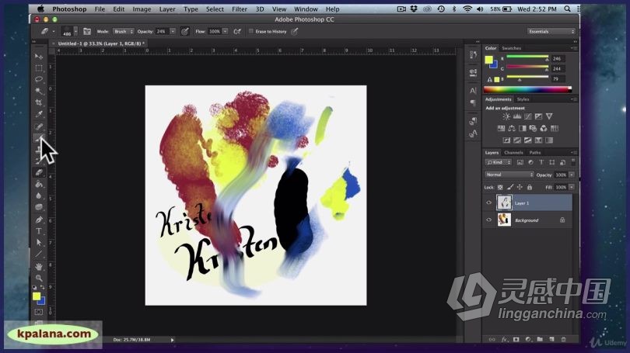Toggle Quick Mask mode

tap(39, 312)
